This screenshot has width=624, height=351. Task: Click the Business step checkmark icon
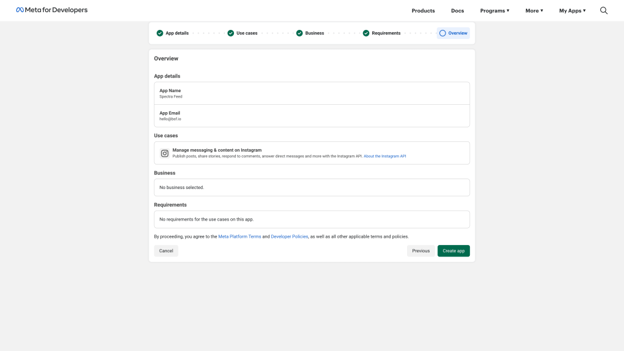click(x=299, y=33)
